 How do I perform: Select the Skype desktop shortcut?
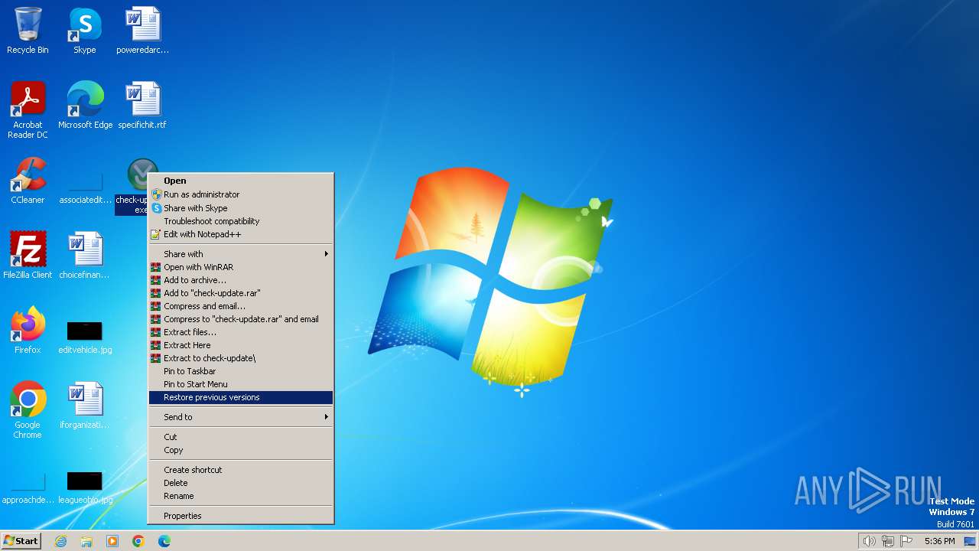tap(85, 31)
